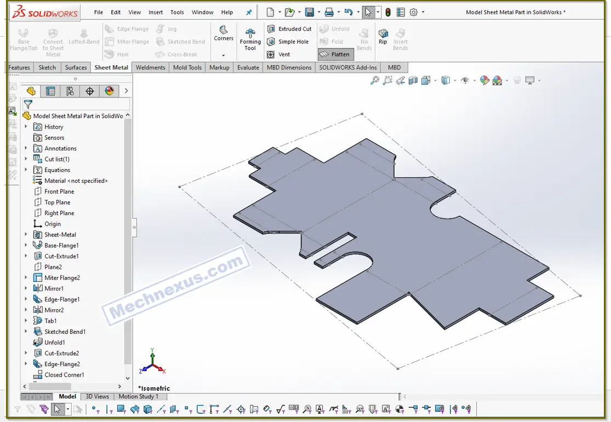Switch to the Motion Study 1 tab
This screenshot has height=422, width=611.
138,396
